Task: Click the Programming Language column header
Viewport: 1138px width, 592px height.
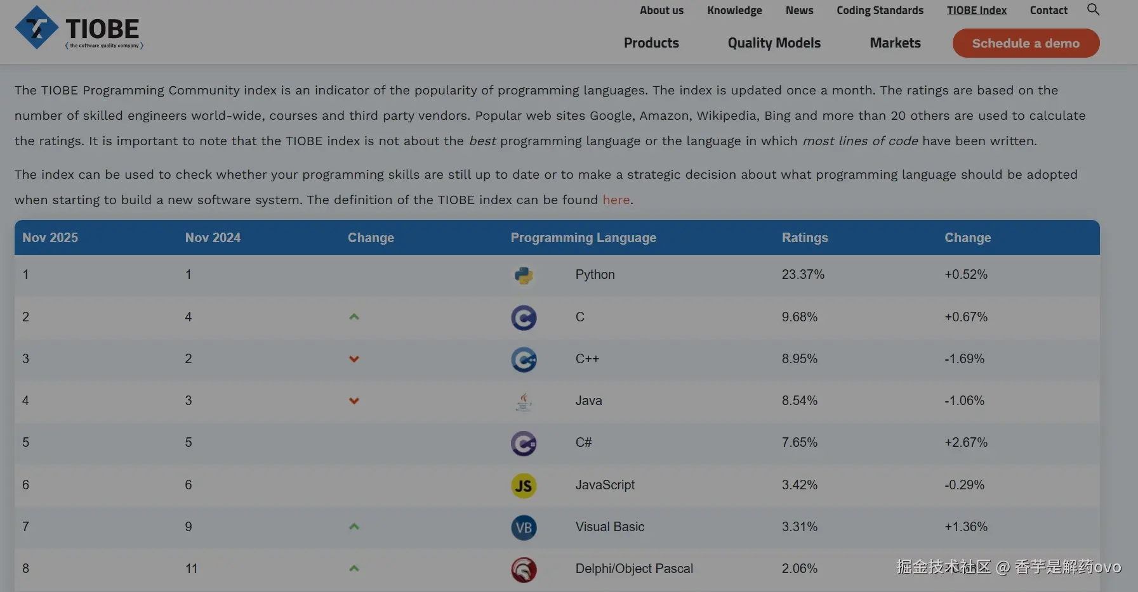Action: (583, 238)
